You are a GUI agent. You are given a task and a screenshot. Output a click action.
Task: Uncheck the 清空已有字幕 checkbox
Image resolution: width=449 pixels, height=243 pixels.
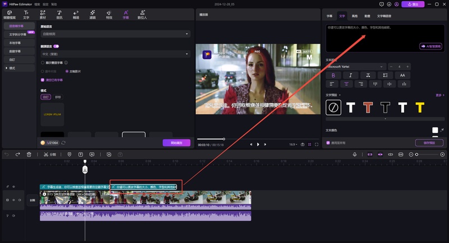(x=43, y=80)
